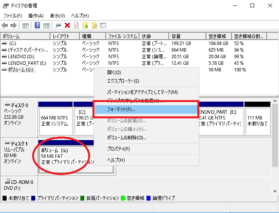Click the yellow folder with green arrow icon
Viewport: 279px width, 213px height.
[86, 25]
